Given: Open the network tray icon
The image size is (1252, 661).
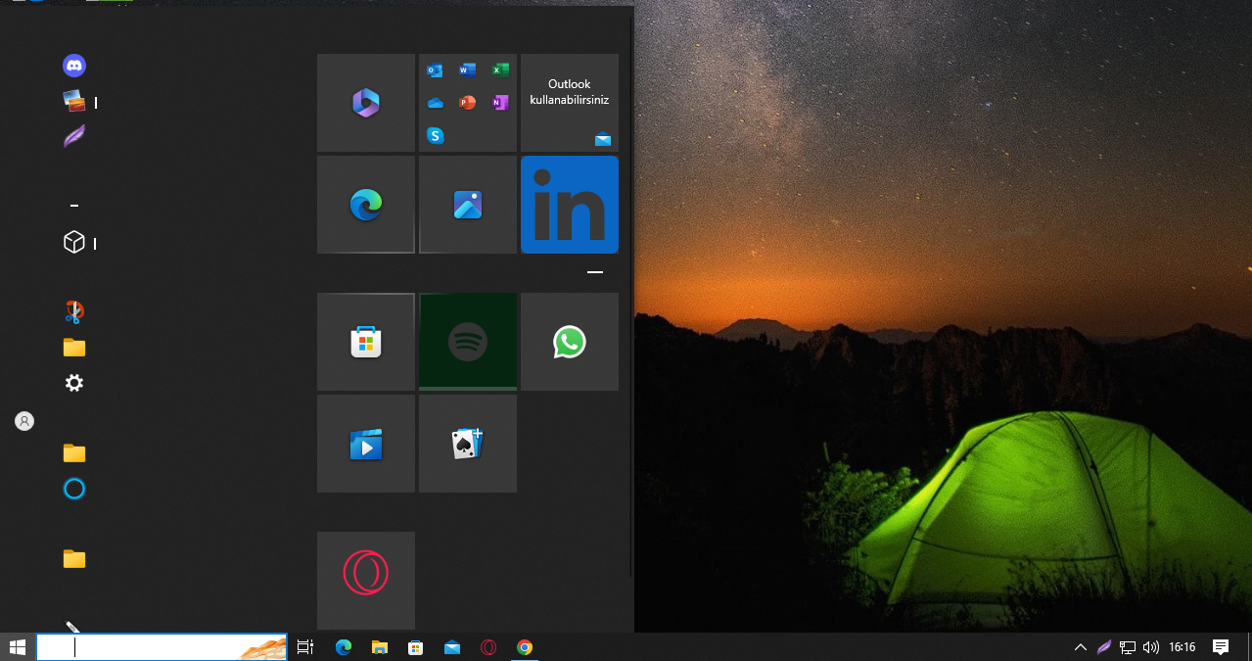Looking at the screenshot, I should point(1128,646).
